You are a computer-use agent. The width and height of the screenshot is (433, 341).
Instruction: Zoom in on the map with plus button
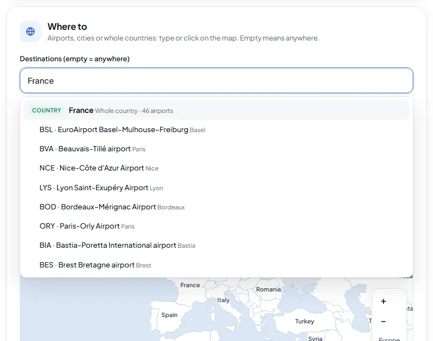coord(383,301)
